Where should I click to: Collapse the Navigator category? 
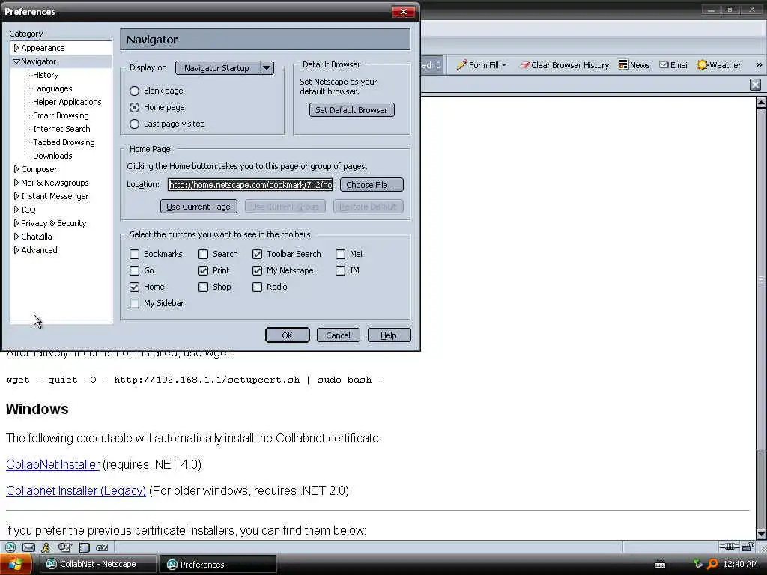tap(16, 61)
